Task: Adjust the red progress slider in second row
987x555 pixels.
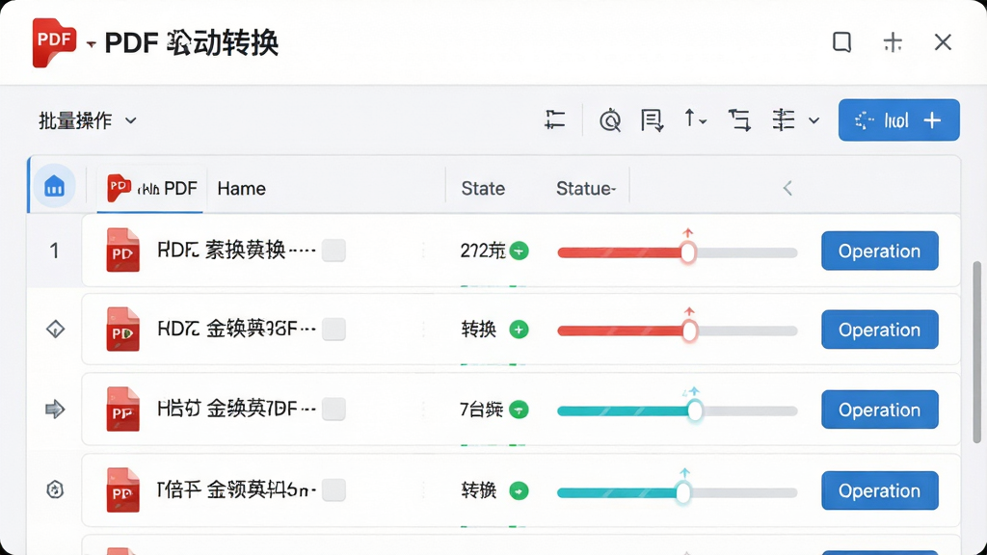Action: point(690,331)
